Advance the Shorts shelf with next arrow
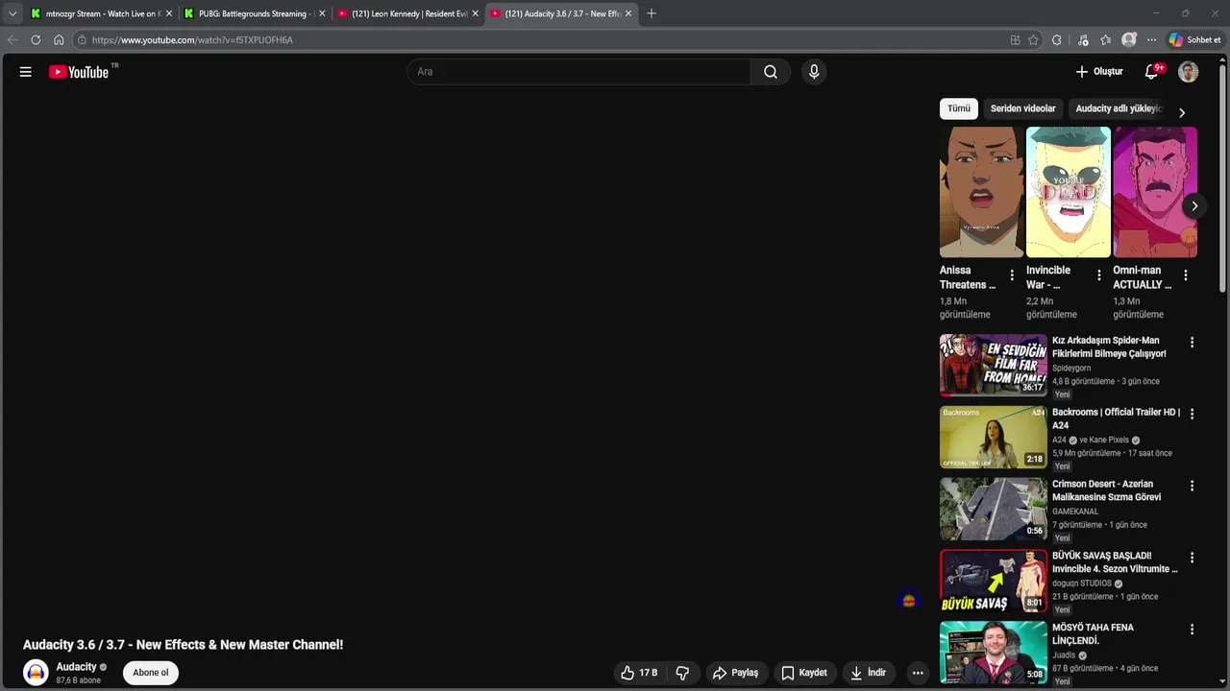1230x691 pixels. point(1194,206)
